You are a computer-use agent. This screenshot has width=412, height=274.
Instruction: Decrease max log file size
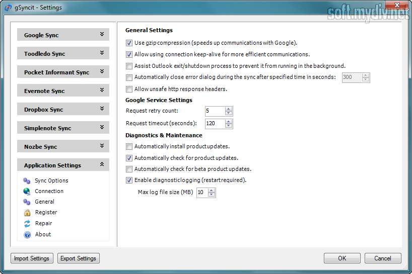pyautogui.click(x=212, y=194)
